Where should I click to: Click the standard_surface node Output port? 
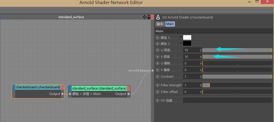tap(129, 94)
